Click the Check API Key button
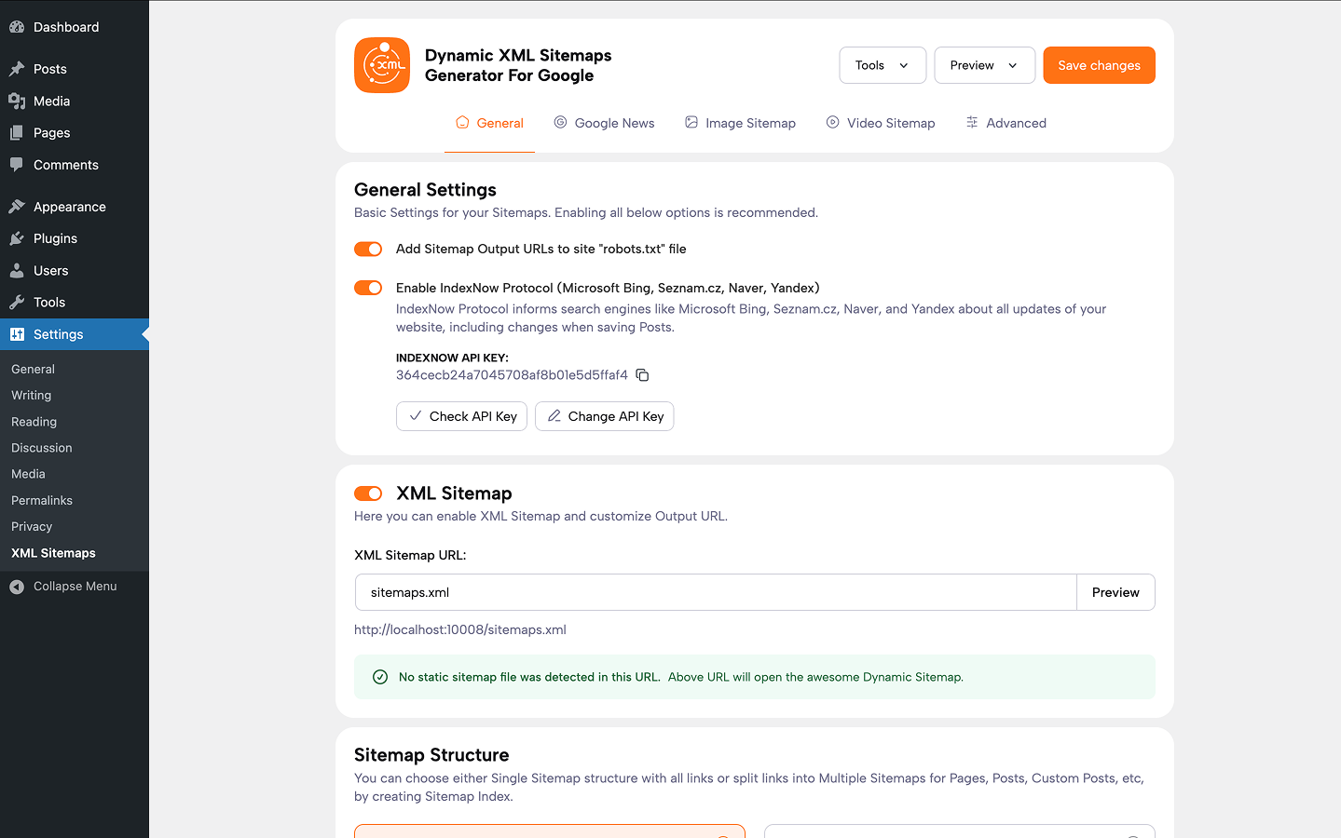 pyautogui.click(x=461, y=416)
